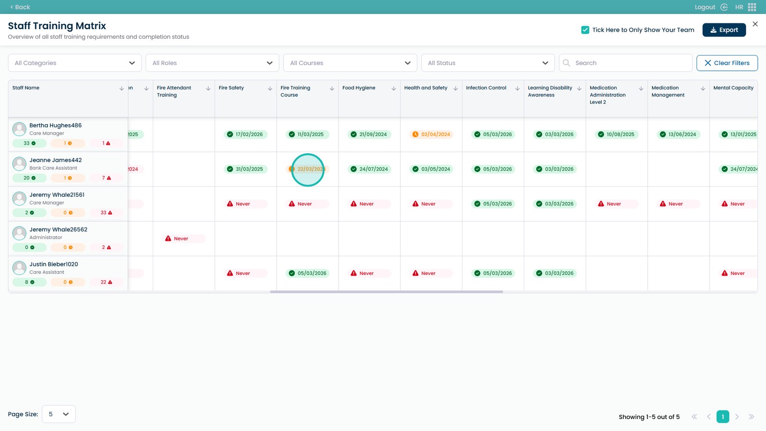
Task: Change the Page Size dropdown
Action: (x=59, y=414)
